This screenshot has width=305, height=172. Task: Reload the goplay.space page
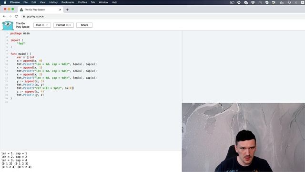16,16
